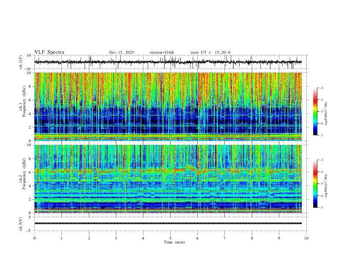Click the "Time (min)" axis label

tap(174, 242)
